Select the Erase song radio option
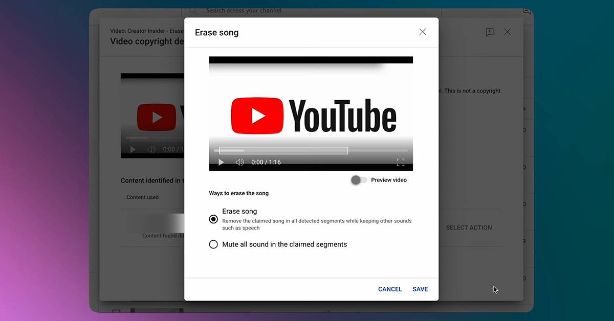This screenshot has width=614, height=321. pos(213,219)
